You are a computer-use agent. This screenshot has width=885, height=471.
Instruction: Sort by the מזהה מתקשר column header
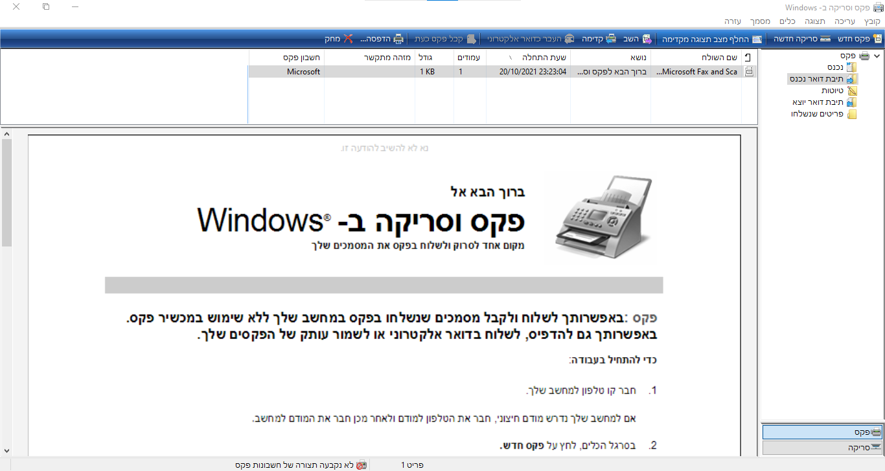click(x=369, y=57)
